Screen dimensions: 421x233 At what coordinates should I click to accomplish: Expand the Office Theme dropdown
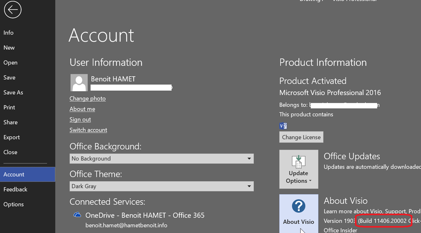click(x=161, y=186)
